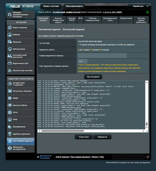Screen dimensions: 156x171
Task: Click the green network status icon
Action: tap(147, 12)
